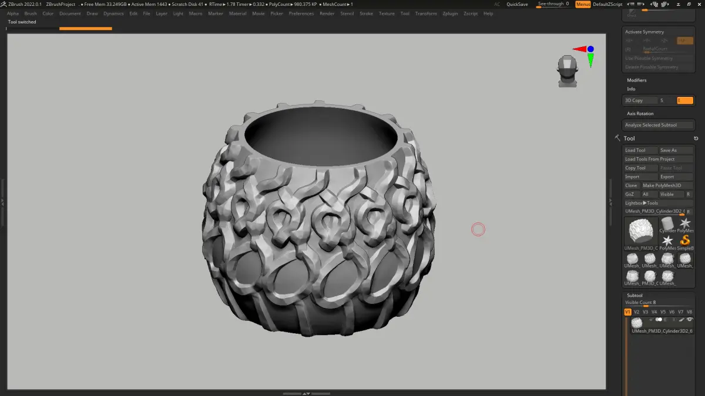Select the V5 visibility set
705x396 pixels.
[x=663, y=312]
